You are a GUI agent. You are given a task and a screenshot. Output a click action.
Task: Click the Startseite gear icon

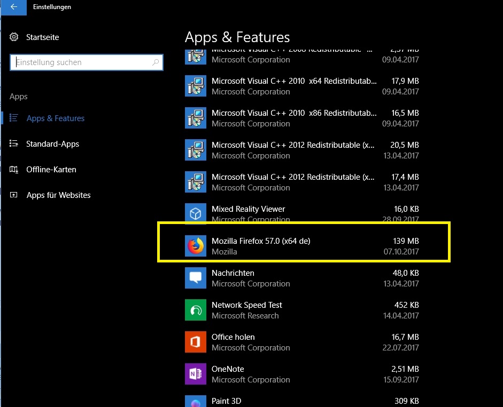pos(14,37)
